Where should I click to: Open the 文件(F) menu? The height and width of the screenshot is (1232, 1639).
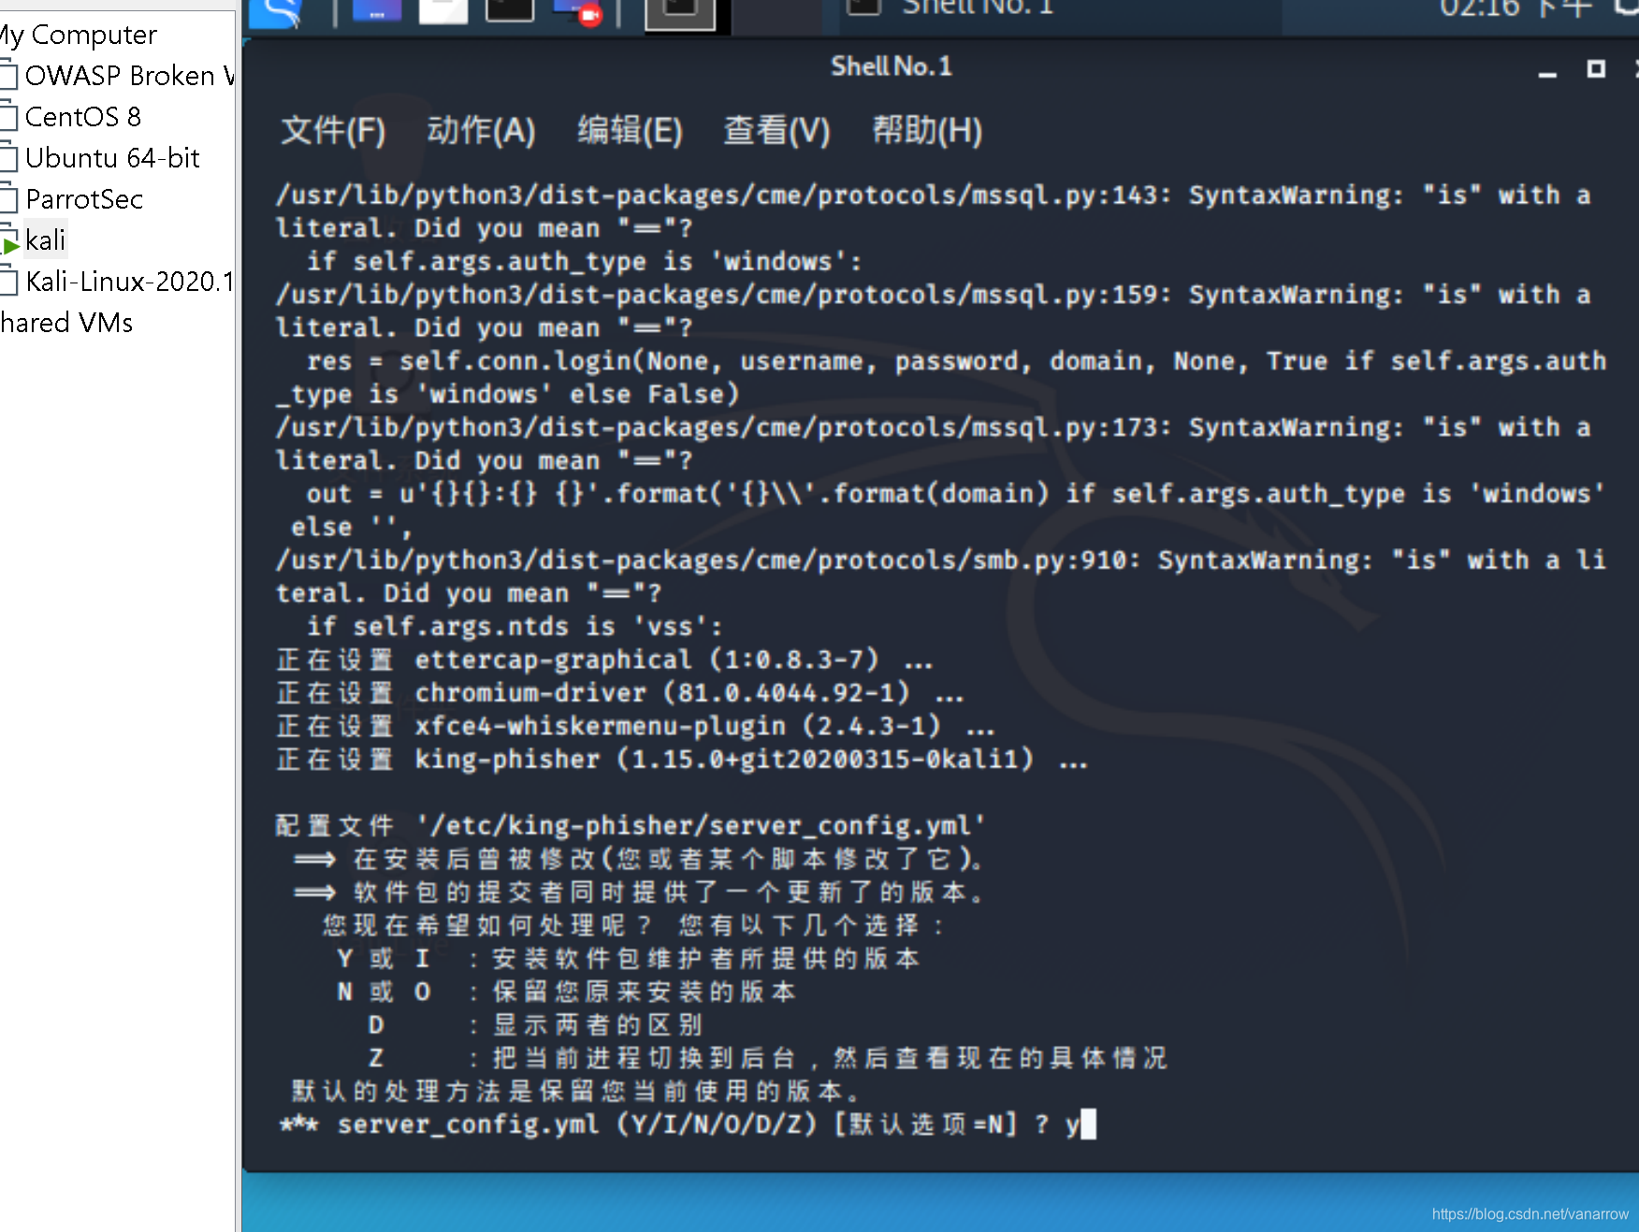[x=332, y=131]
